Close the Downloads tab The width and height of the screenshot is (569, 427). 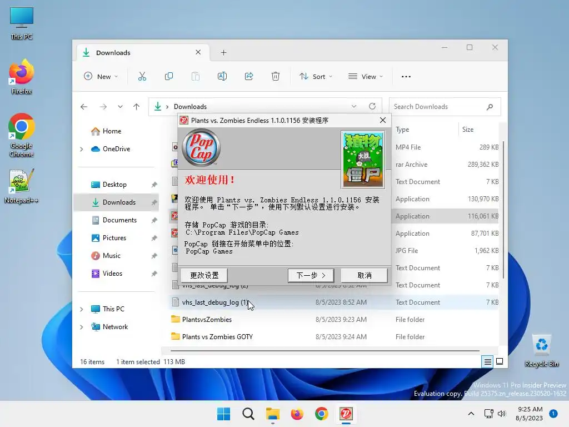[198, 52]
